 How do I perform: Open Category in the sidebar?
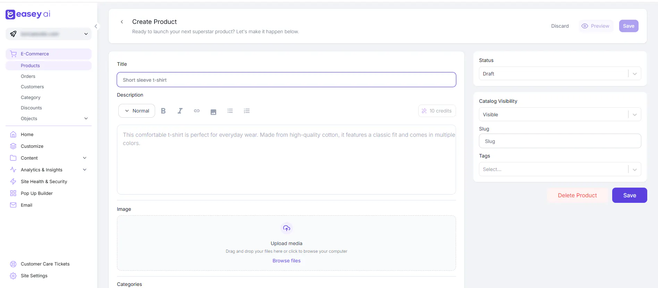tap(31, 97)
